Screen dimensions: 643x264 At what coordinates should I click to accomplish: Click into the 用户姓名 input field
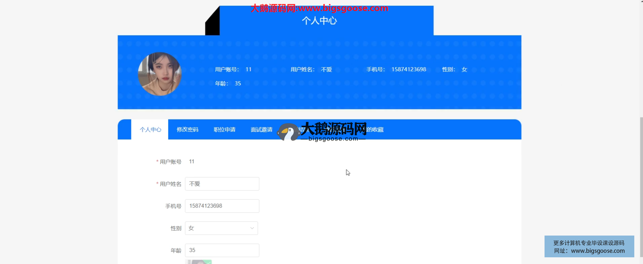[222, 184]
